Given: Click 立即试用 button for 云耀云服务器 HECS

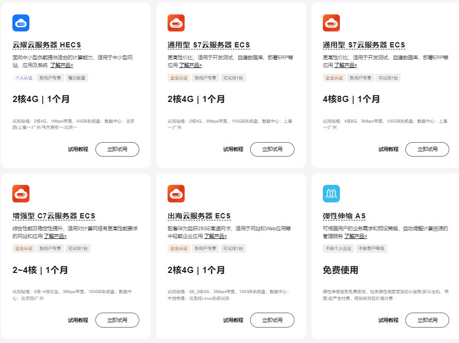Looking at the screenshot, I should click(117, 149).
